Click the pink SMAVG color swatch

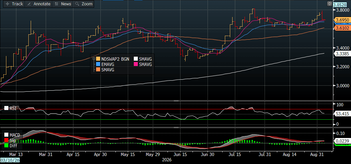[136, 64]
